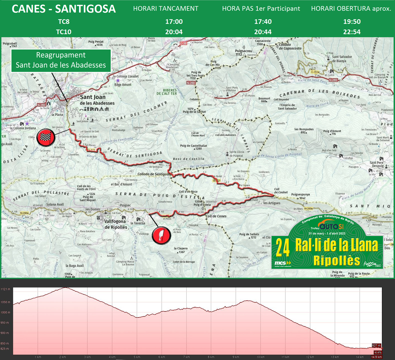The height and width of the screenshot is (360, 395).
Task: Click the Coll de Canes map label
Action: point(216,216)
